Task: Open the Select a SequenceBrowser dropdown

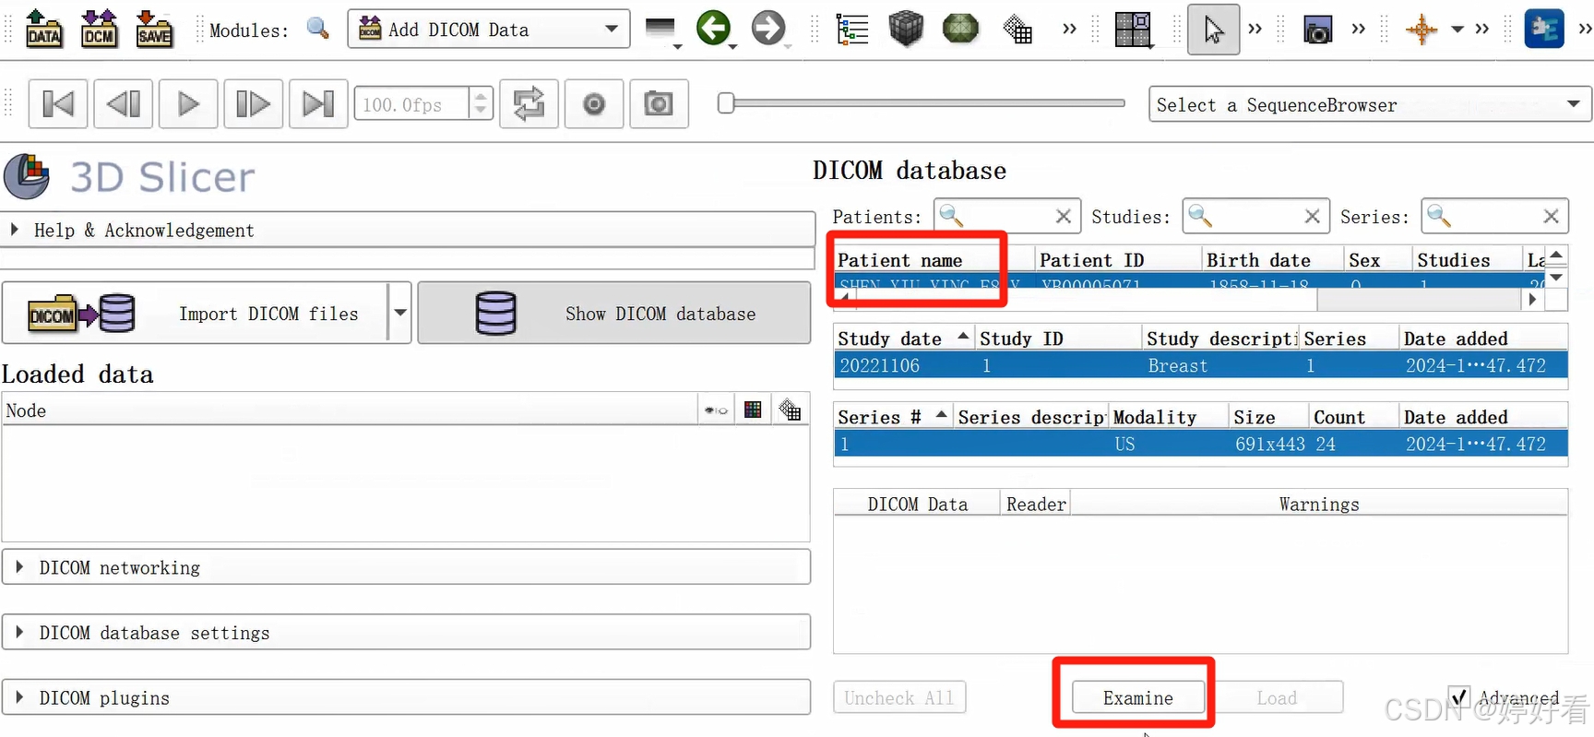Action: (1370, 104)
